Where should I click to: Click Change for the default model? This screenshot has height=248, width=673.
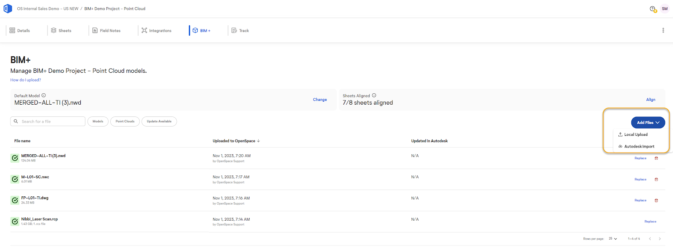(x=320, y=100)
